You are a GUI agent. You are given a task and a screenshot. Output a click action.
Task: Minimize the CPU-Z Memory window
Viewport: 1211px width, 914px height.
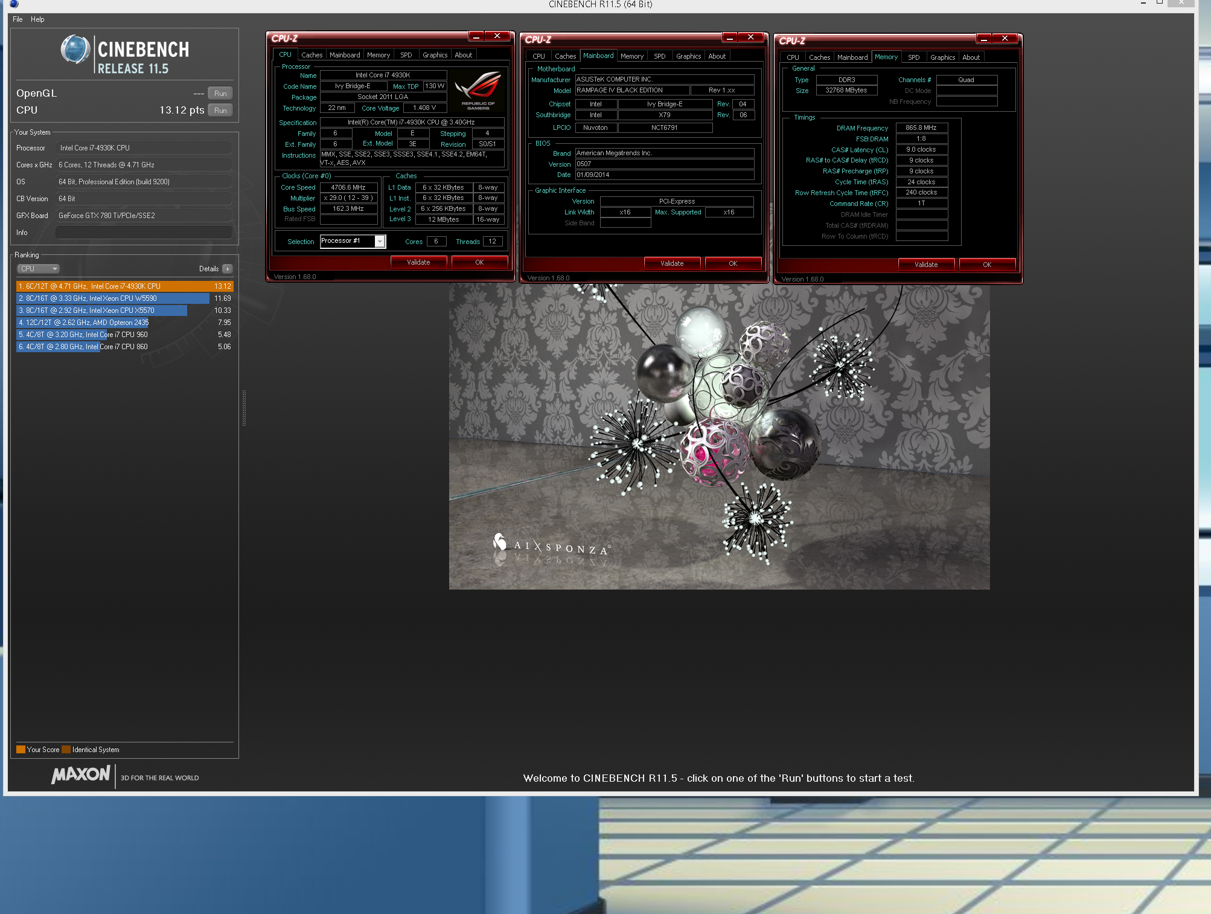[x=983, y=39]
